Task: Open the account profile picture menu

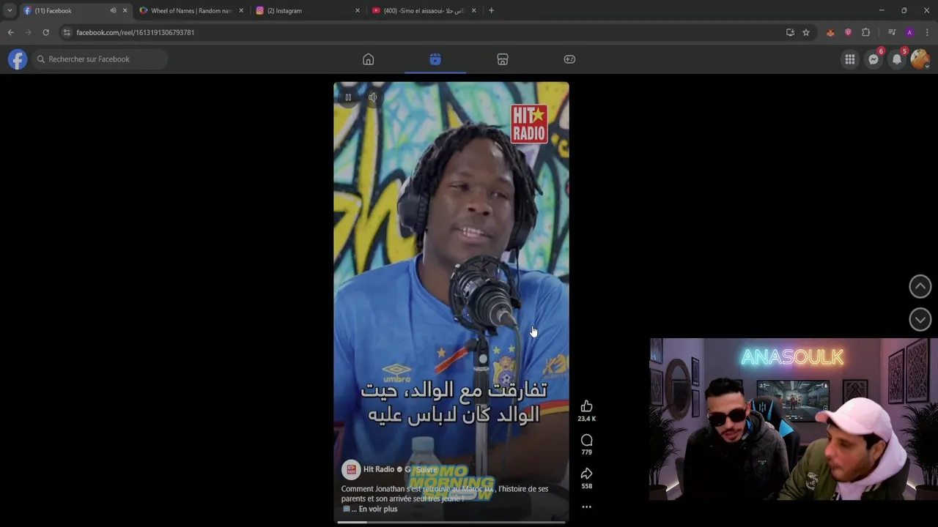Action: click(920, 59)
